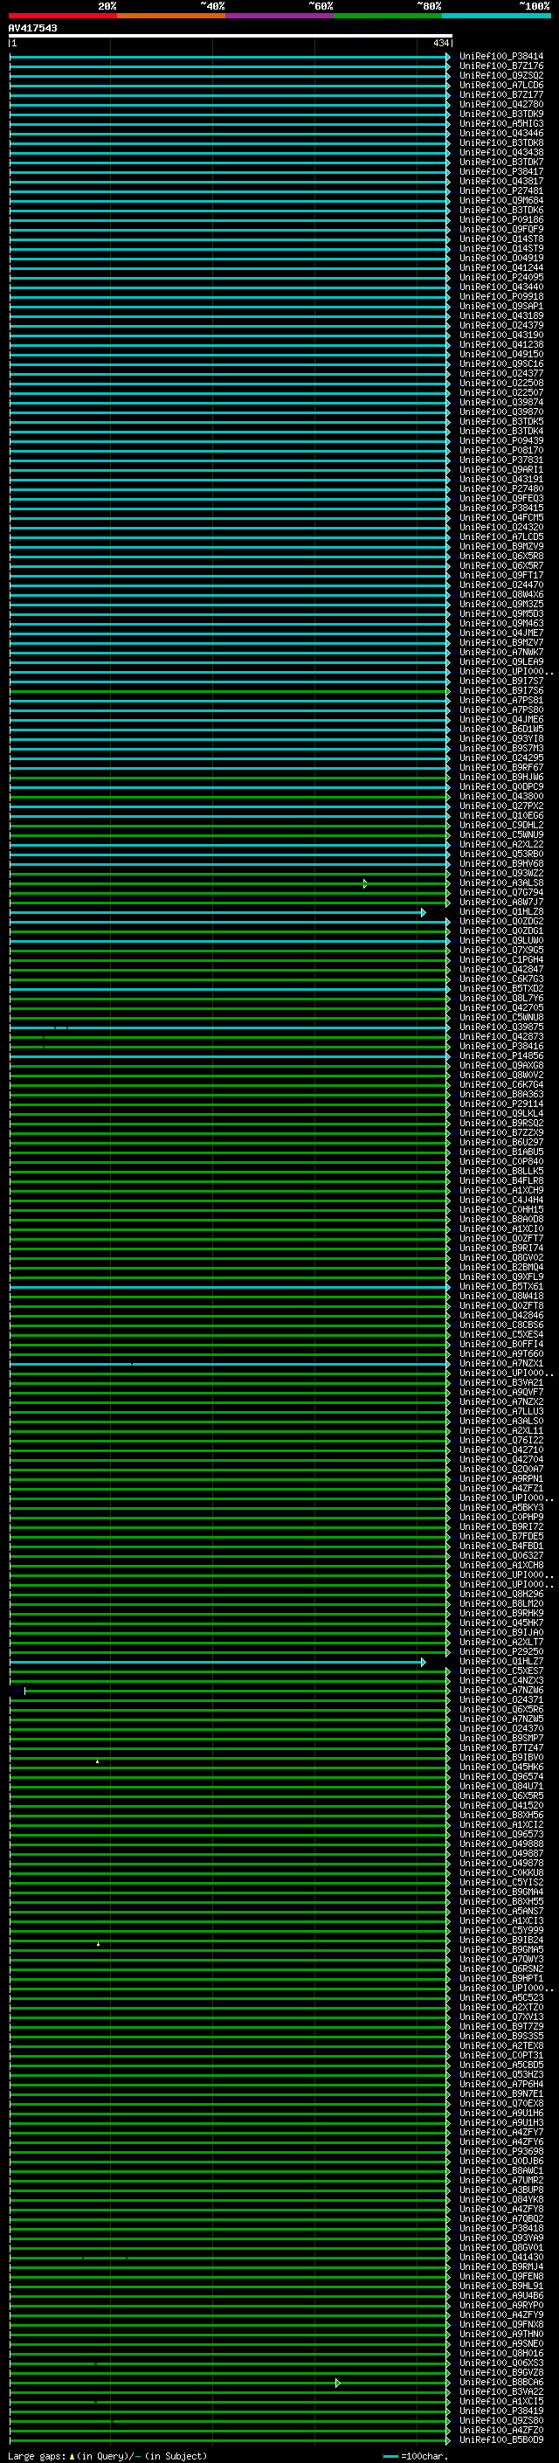The image size is (559, 2463).
Task: Select label UniRef100_Q43446
Action: (501, 133)
